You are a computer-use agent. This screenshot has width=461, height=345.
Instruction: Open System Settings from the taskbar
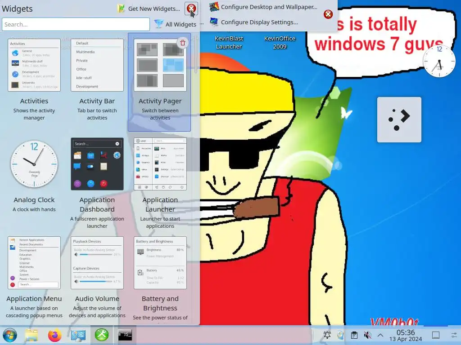click(x=78, y=335)
